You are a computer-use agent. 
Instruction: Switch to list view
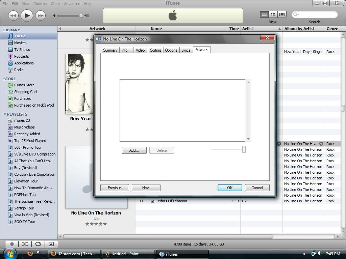click(264, 15)
